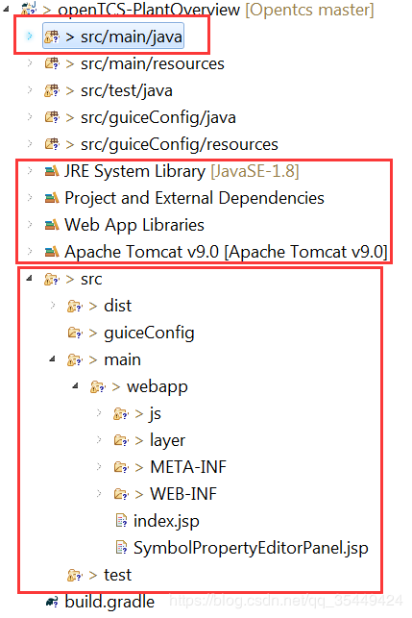Click the SymbolPropertyEditorPanel.jsp file icon

121,548
